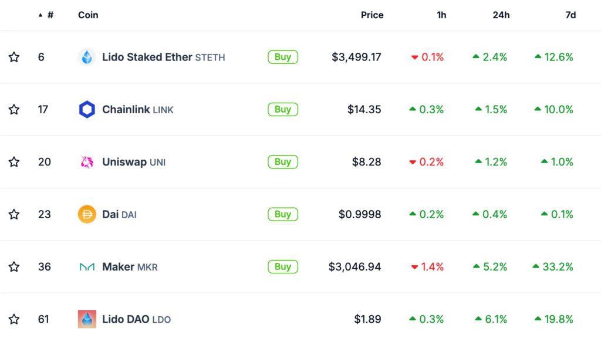This screenshot has height=345, width=601.
Task: Click the Lido Staked Ether coin logo
Action: (87, 57)
